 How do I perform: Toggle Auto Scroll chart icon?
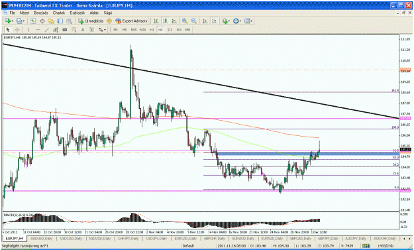click(205, 21)
